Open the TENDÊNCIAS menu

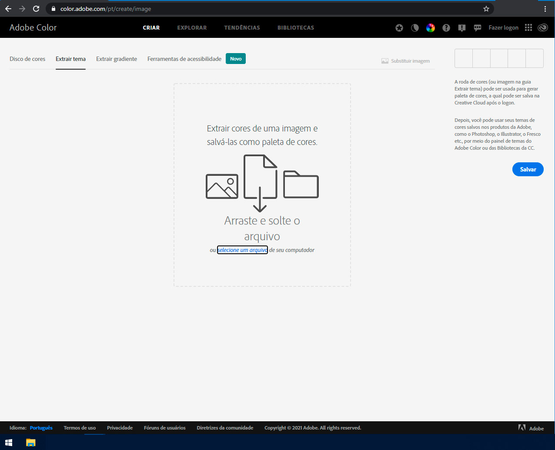(x=242, y=27)
